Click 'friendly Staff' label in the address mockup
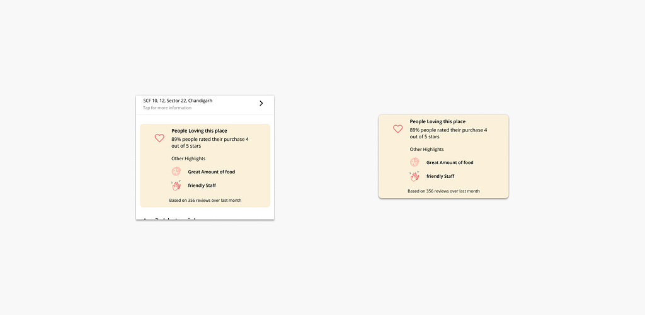The image size is (645, 315). click(x=202, y=185)
